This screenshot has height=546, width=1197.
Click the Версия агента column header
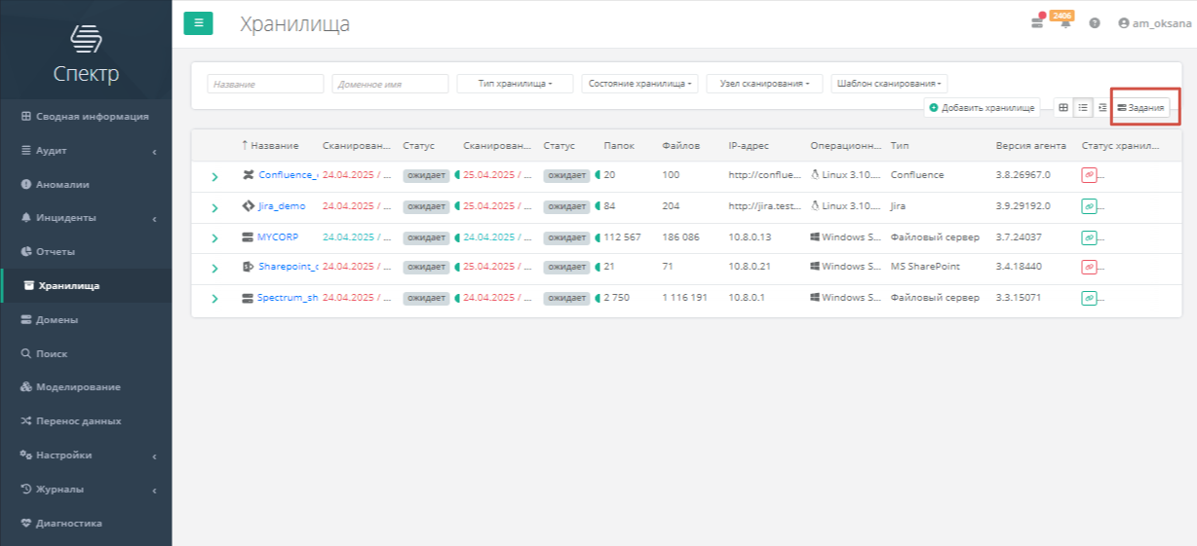pos(1030,146)
